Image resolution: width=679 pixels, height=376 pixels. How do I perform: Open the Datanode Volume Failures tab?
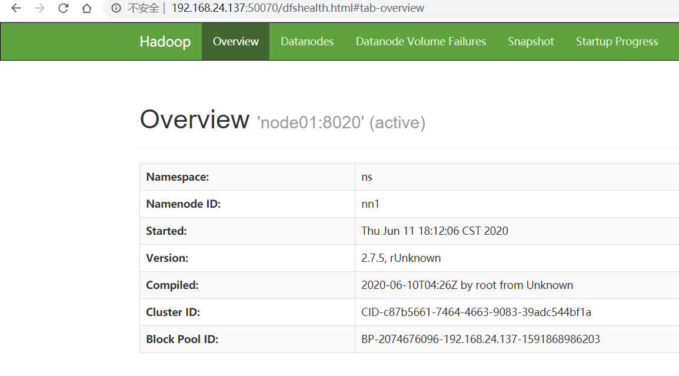point(421,42)
